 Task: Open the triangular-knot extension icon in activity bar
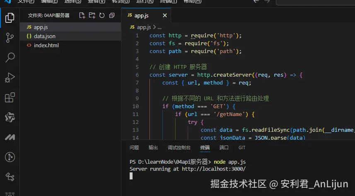click(x=10, y=117)
